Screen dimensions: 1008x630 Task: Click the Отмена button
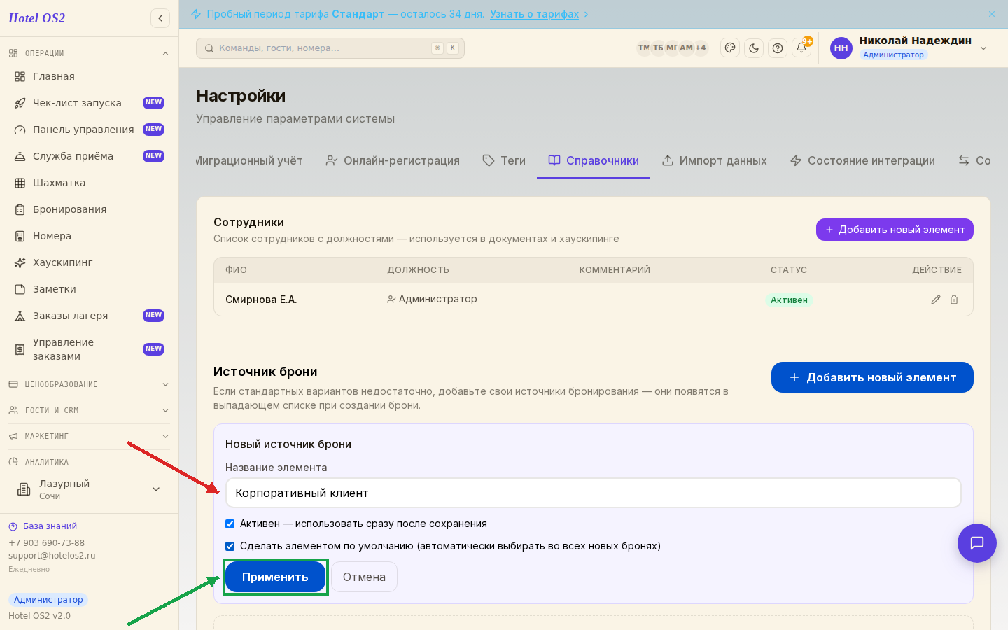pos(364,577)
